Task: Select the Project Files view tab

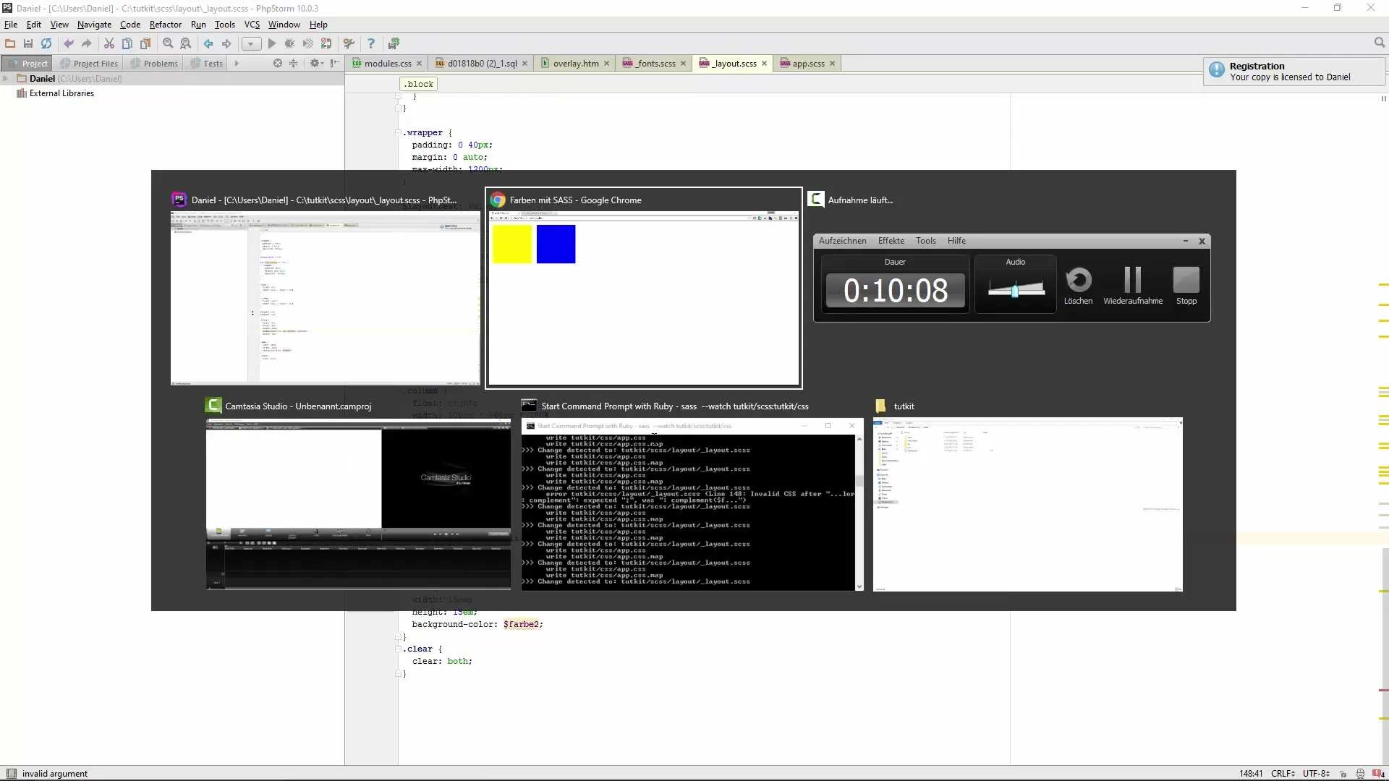Action: (x=89, y=64)
